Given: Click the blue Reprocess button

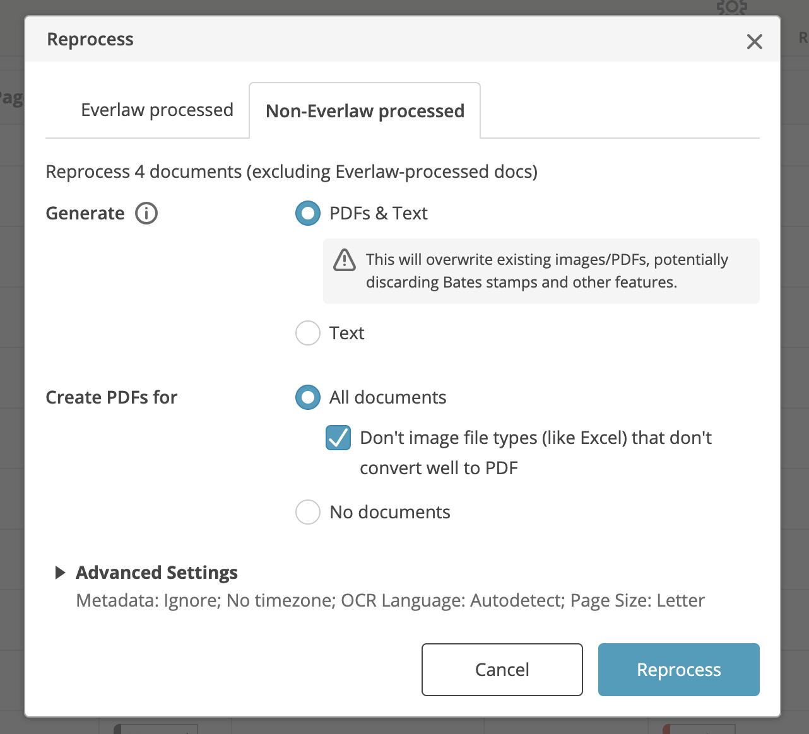Looking at the screenshot, I should point(679,670).
